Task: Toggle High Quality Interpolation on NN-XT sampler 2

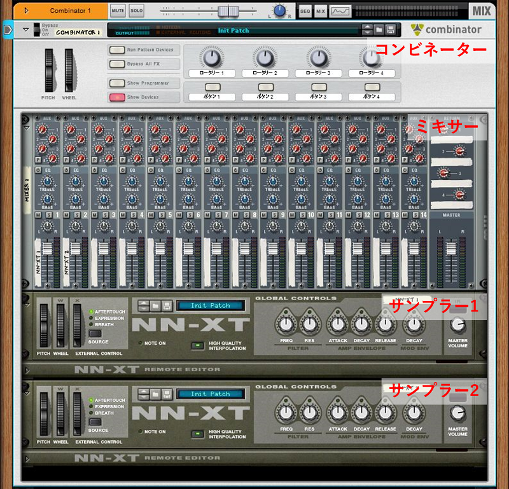Action: (197, 434)
